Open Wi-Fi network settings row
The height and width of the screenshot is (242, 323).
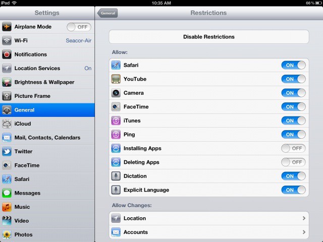47,40
